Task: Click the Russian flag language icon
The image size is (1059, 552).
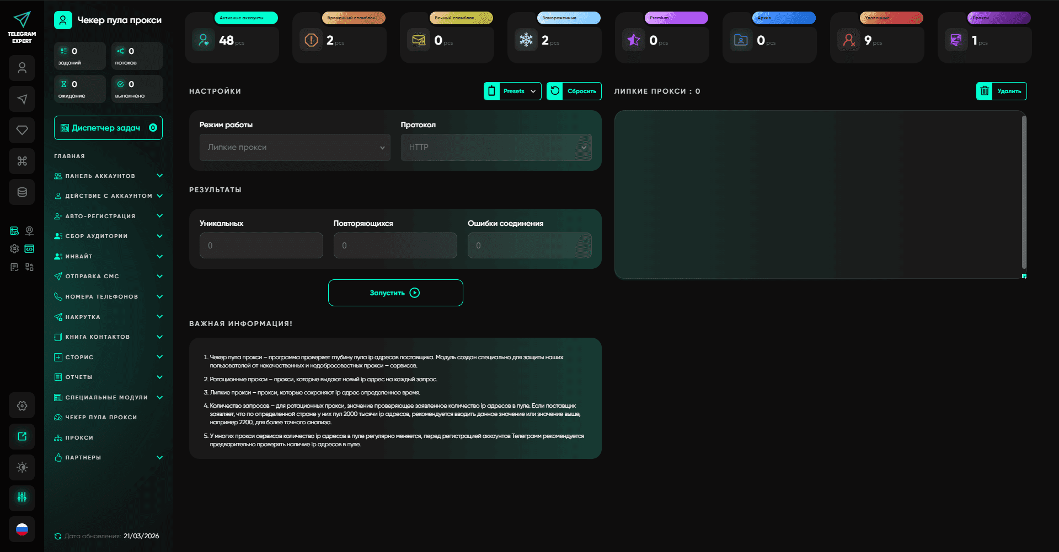Action: pos(22,529)
